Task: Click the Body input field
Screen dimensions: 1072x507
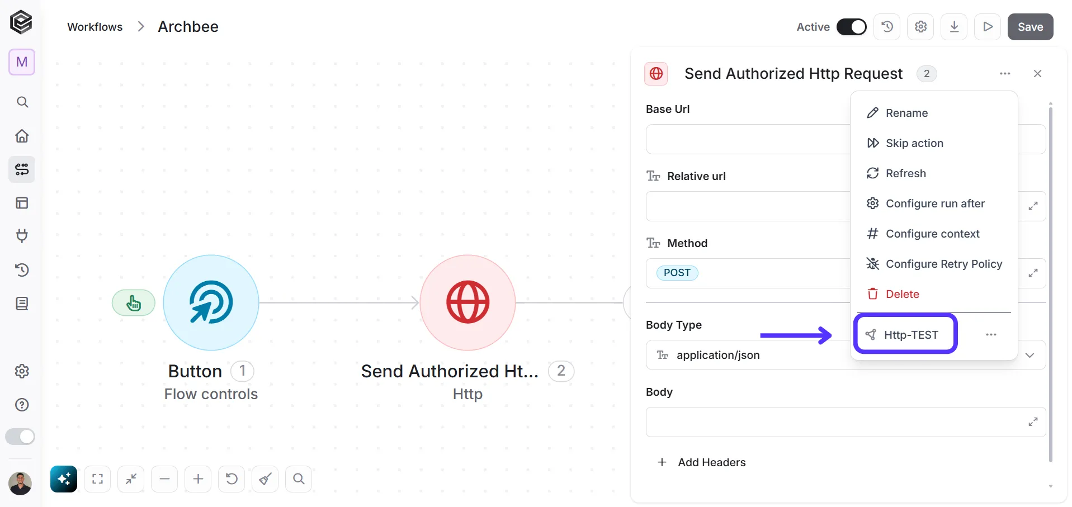Action: click(x=846, y=422)
